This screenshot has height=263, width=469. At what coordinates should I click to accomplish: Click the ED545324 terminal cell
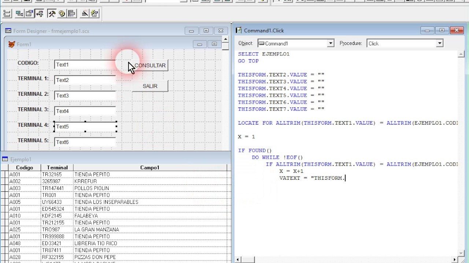coord(57,209)
